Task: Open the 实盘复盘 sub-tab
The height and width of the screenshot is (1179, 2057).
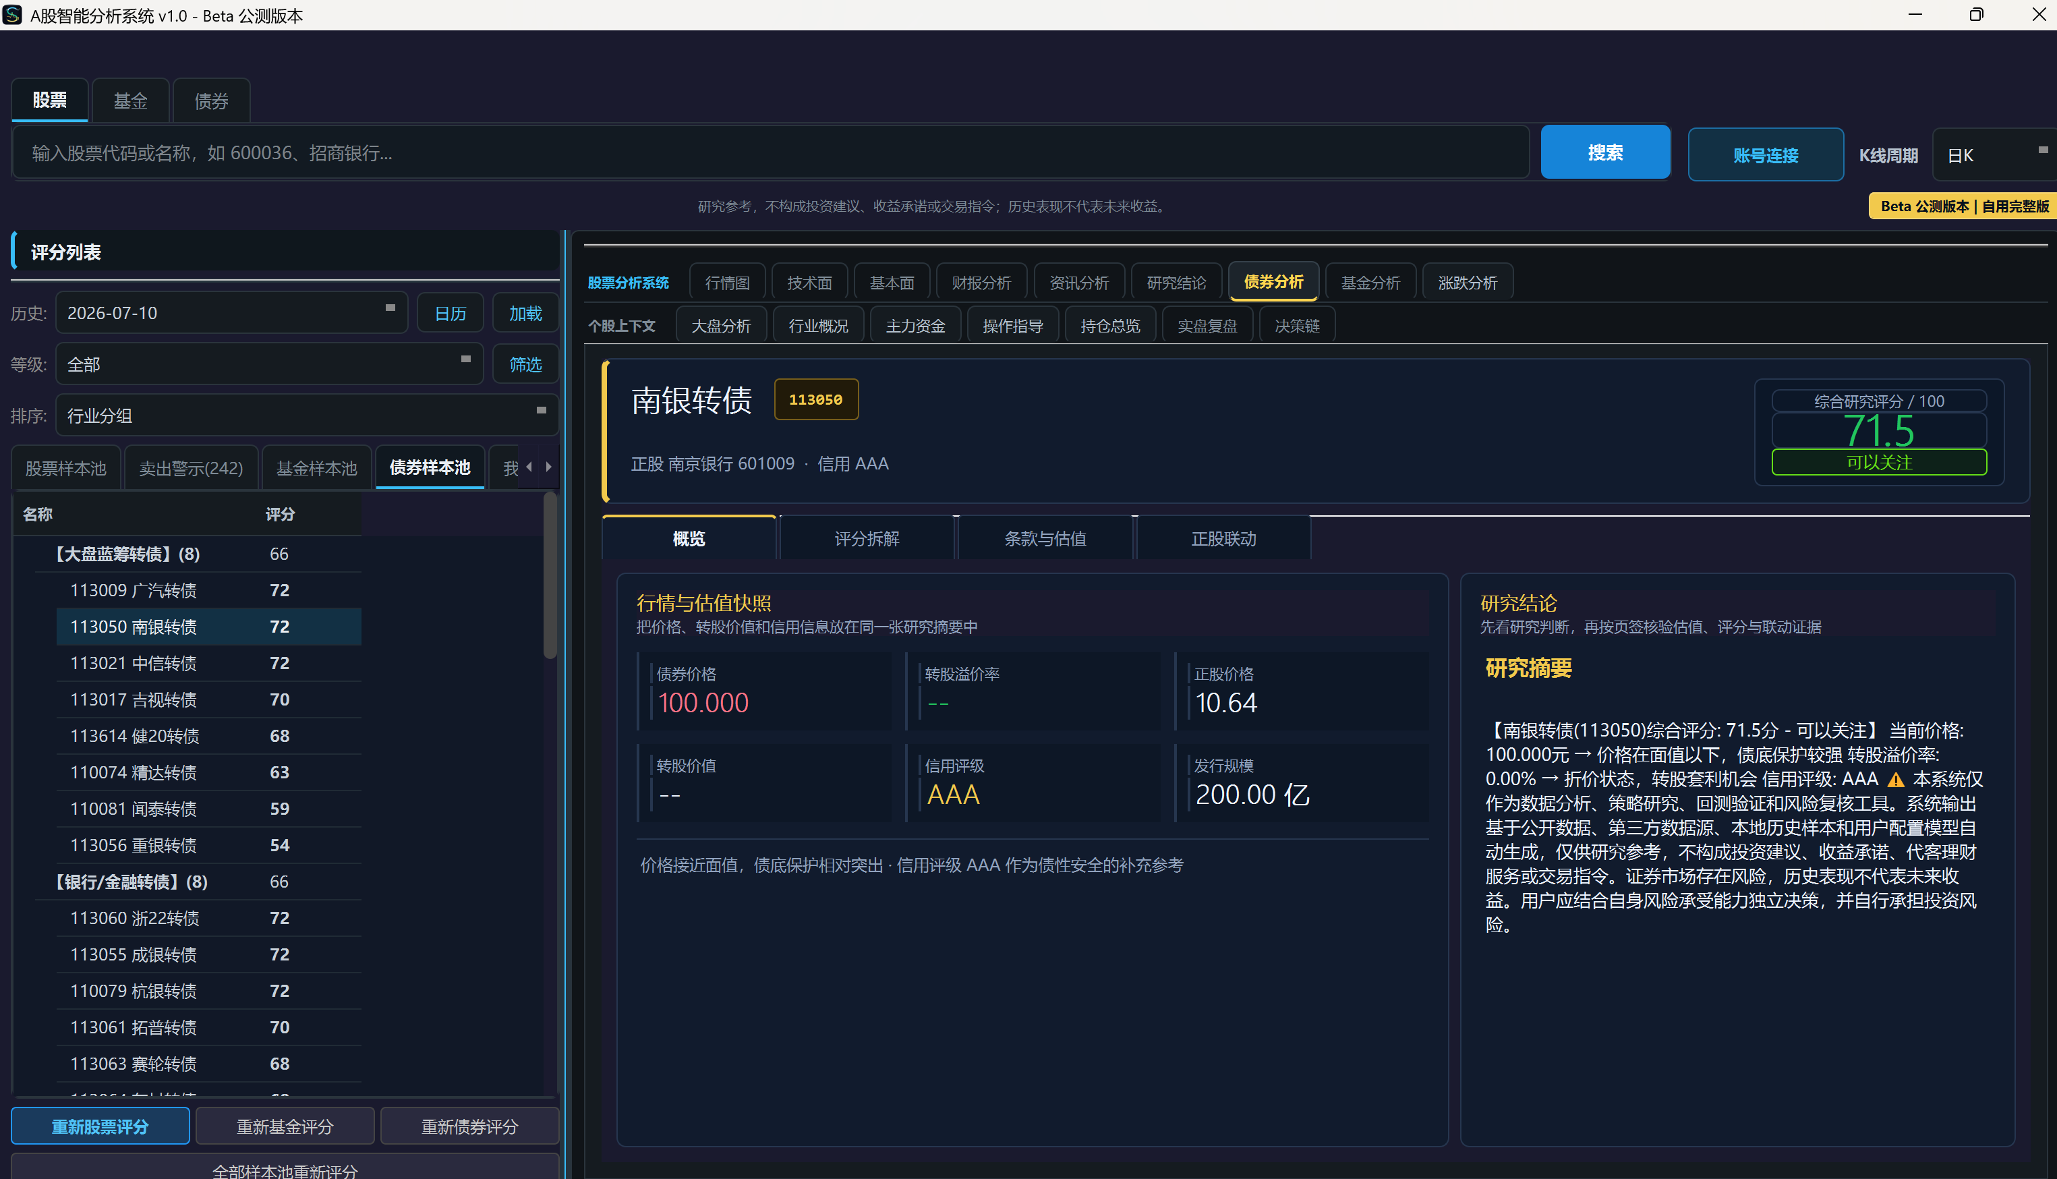Action: point(1207,326)
